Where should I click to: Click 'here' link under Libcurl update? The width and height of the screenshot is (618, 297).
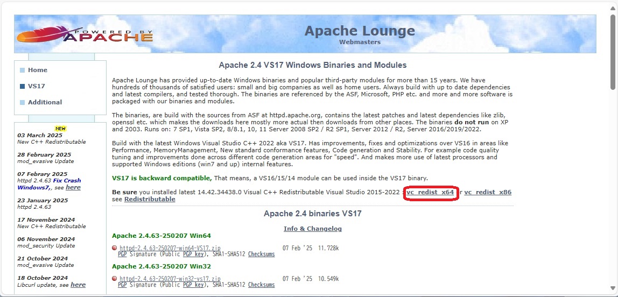coord(78,285)
